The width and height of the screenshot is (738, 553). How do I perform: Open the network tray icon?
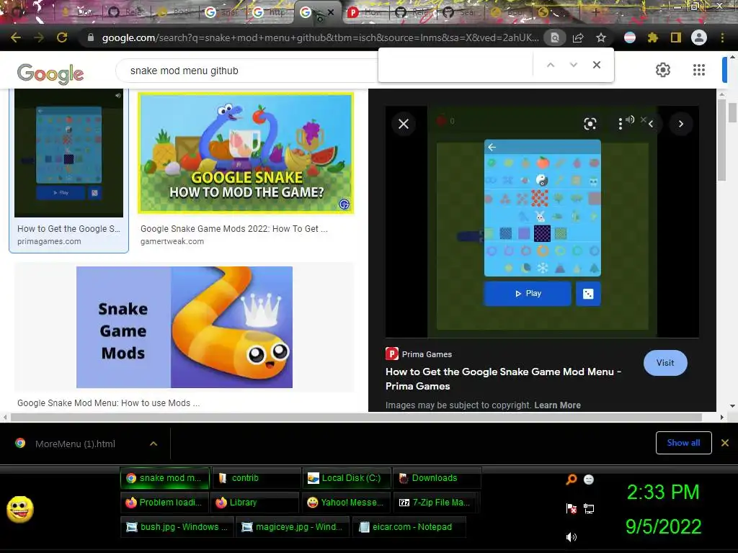[588, 508]
